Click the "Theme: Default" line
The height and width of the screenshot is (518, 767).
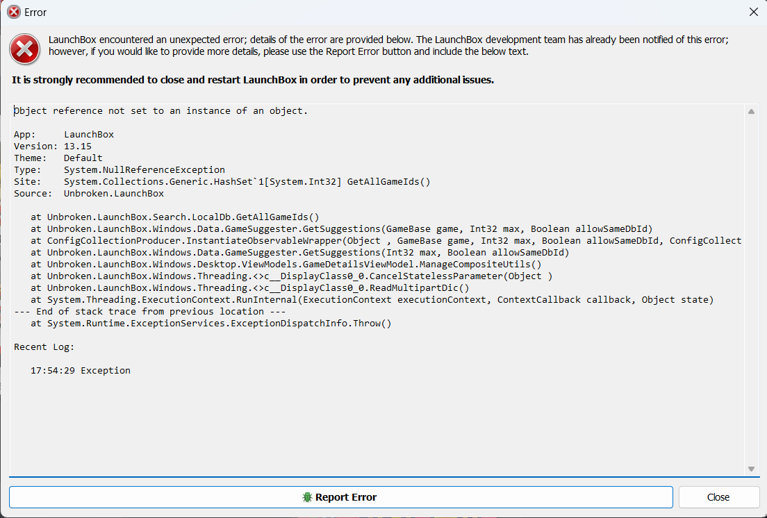[x=58, y=158]
